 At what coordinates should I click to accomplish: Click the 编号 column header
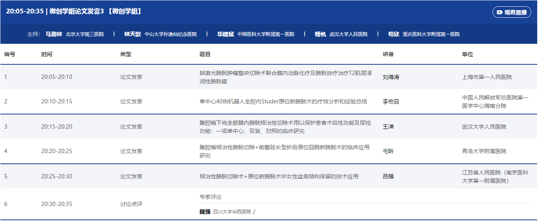point(10,54)
